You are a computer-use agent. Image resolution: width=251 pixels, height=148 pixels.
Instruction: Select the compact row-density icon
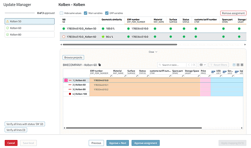pyautogui.click(x=234, y=65)
